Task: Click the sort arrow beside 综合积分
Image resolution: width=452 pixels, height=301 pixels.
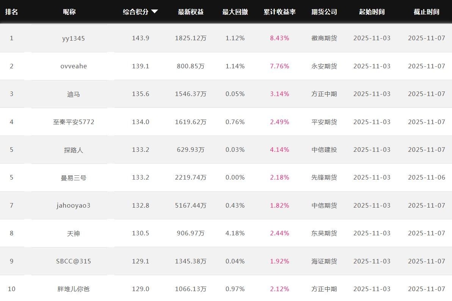Action: [x=154, y=12]
